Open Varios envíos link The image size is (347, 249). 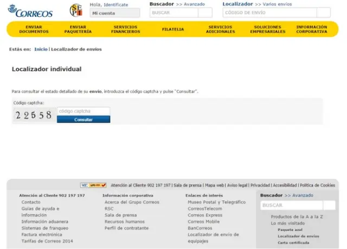(x=277, y=4)
